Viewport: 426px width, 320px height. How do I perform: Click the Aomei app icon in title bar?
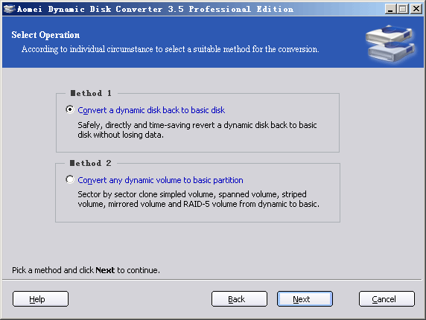coord(9,9)
